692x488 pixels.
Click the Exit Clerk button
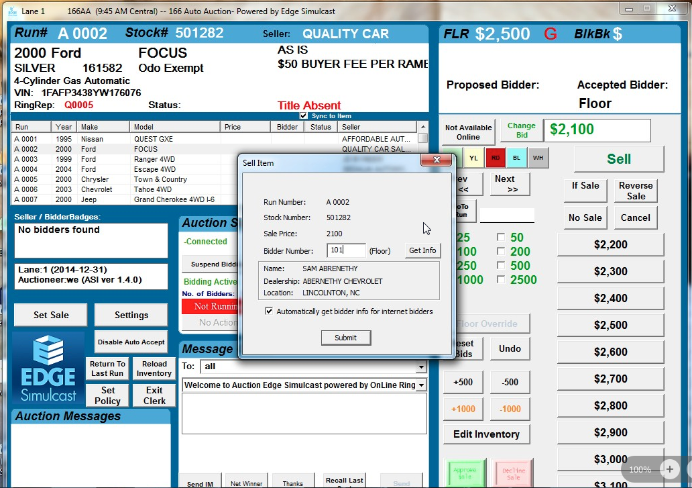tap(154, 395)
